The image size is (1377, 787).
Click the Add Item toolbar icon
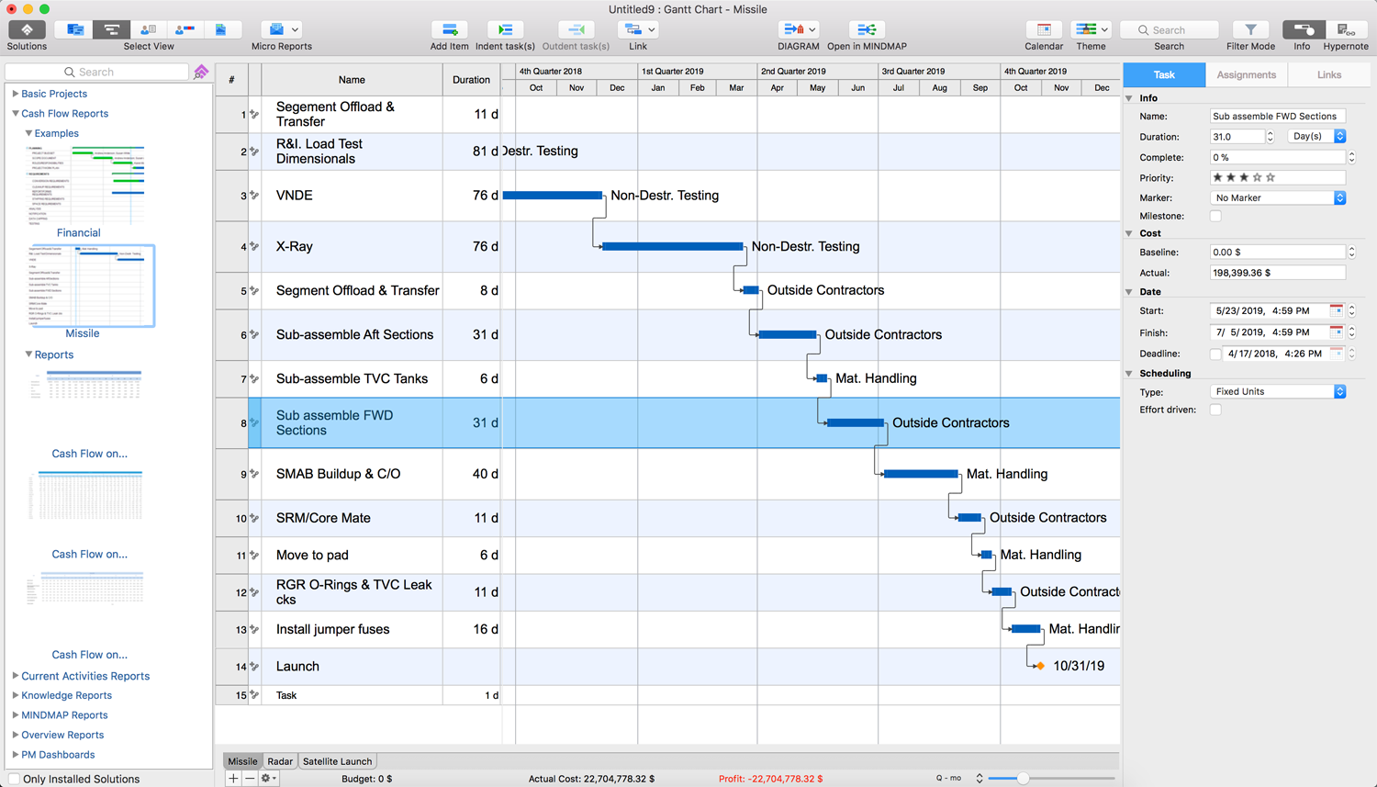pos(449,30)
